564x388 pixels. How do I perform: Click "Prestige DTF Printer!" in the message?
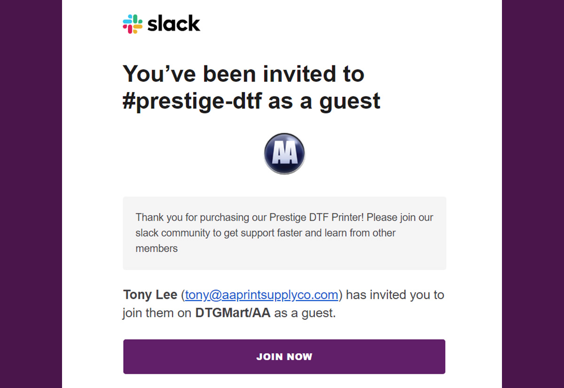click(318, 217)
